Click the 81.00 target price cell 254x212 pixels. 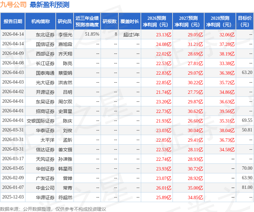[x=247, y=188]
